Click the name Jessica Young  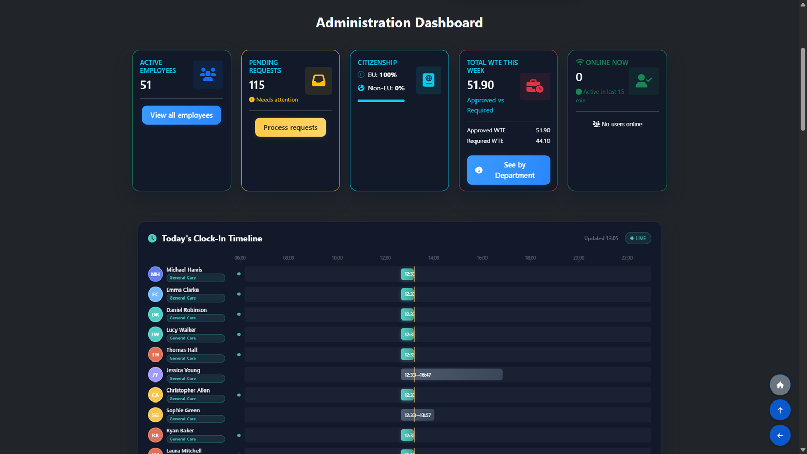(183, 370)
